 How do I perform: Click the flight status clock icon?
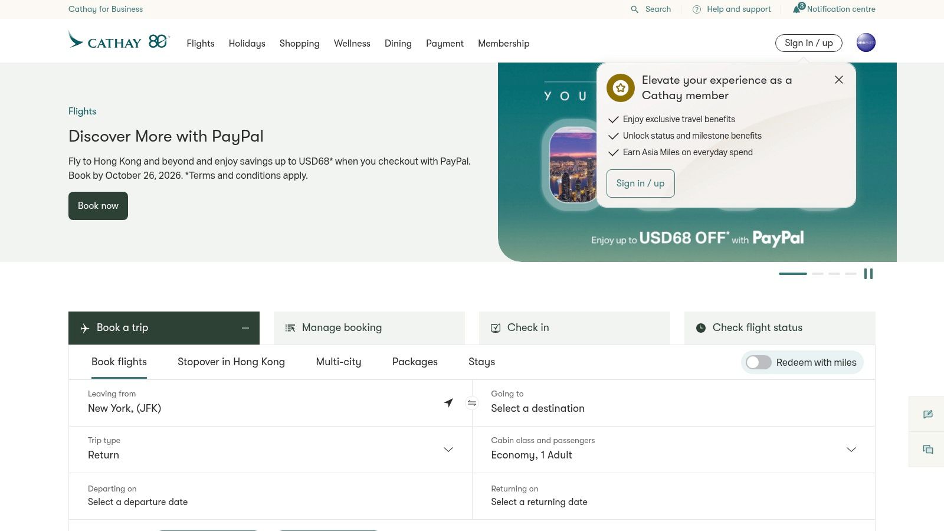click(701, 328)
